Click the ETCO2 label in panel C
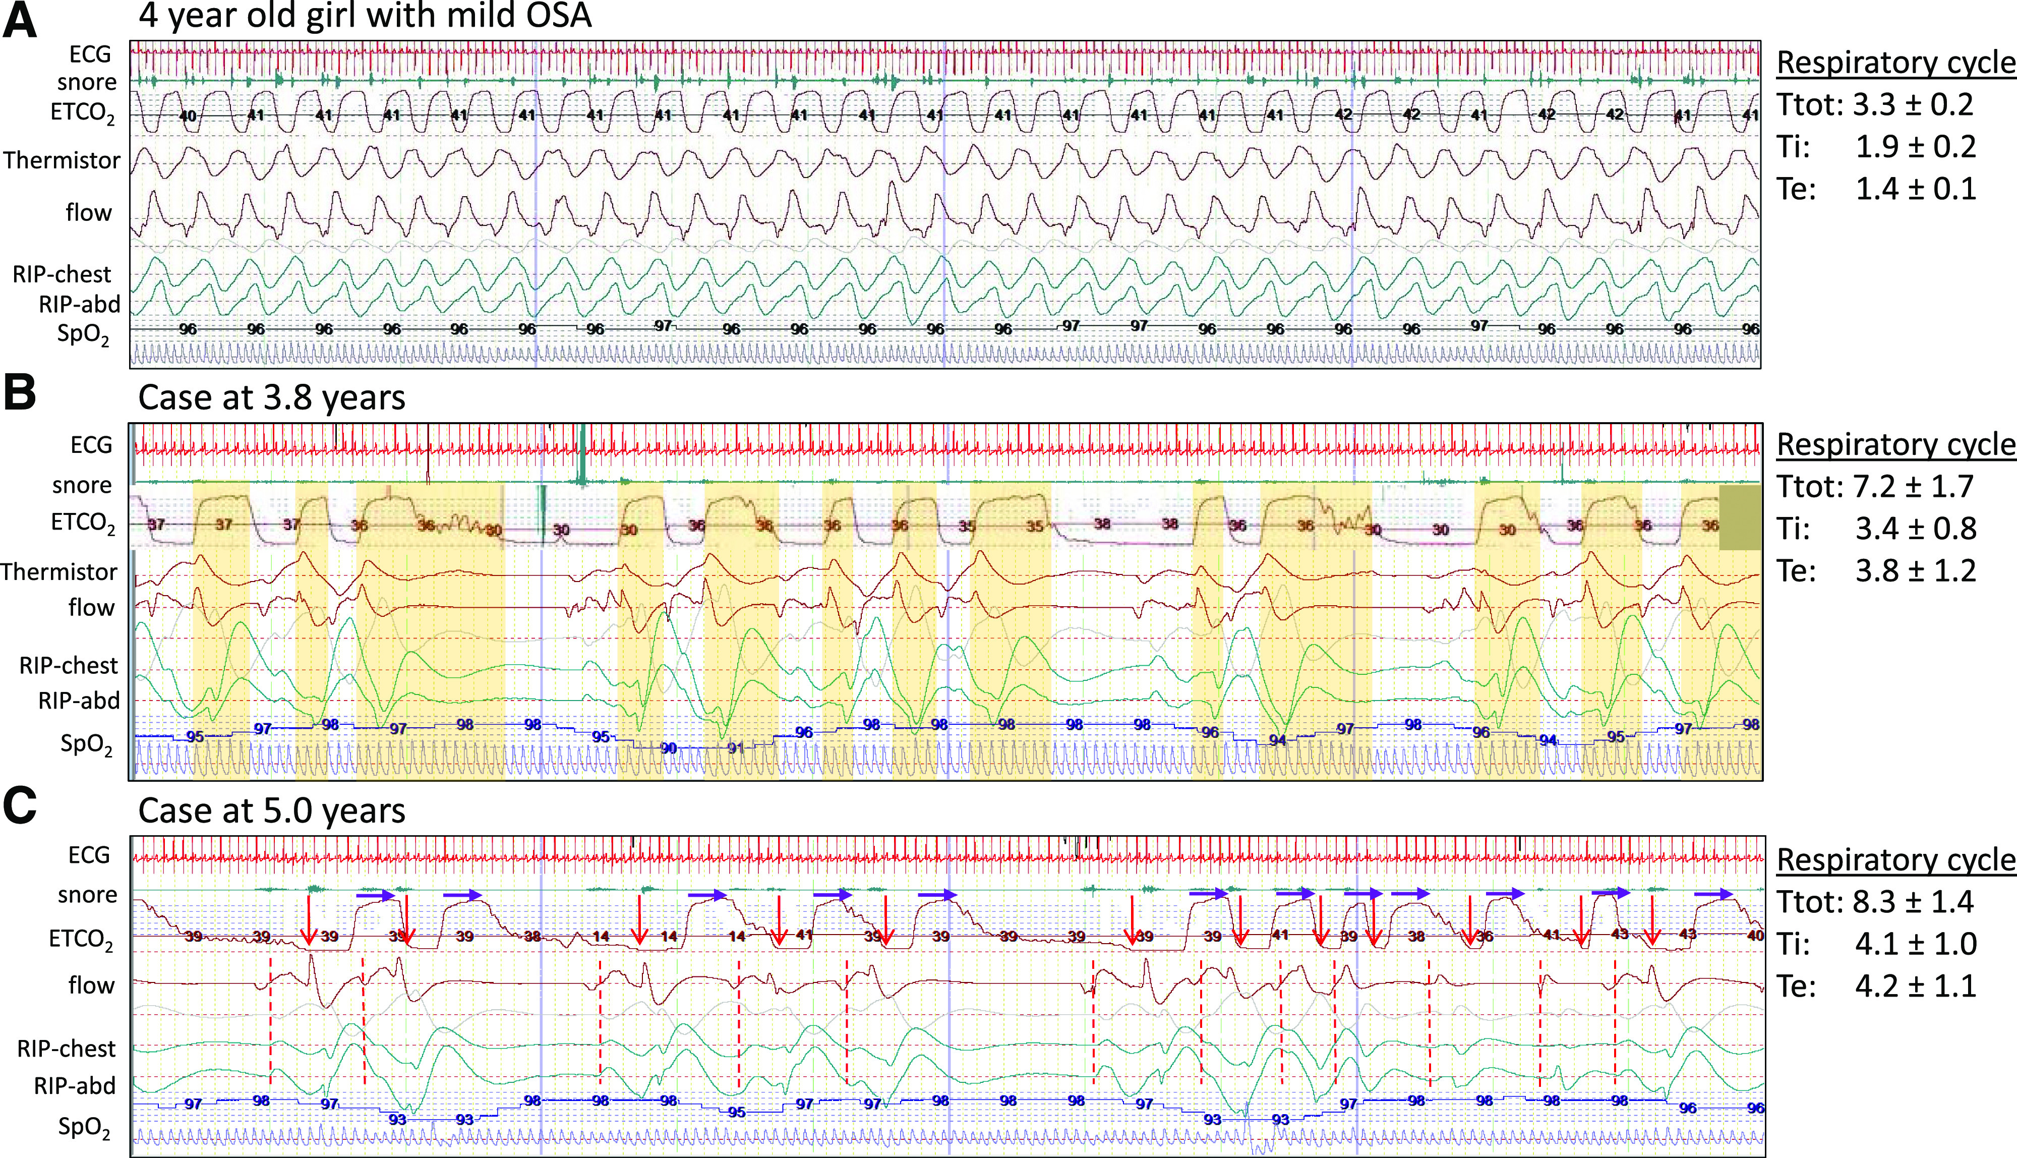2017x1158 pixels. coord(81,940)
